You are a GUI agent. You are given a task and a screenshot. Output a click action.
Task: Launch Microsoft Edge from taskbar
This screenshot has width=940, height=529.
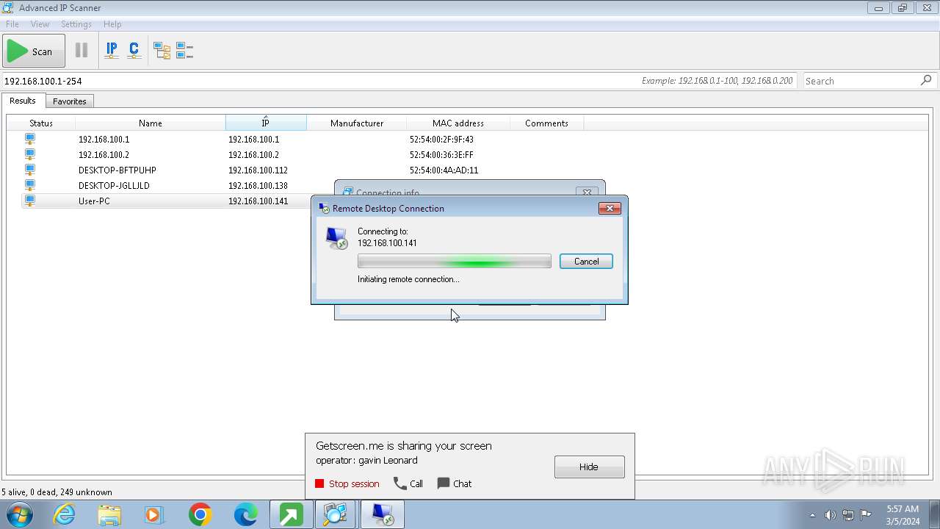245,514
